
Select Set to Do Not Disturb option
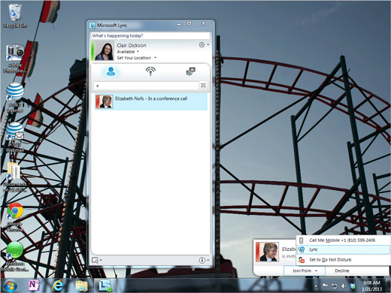pos(344,260)
